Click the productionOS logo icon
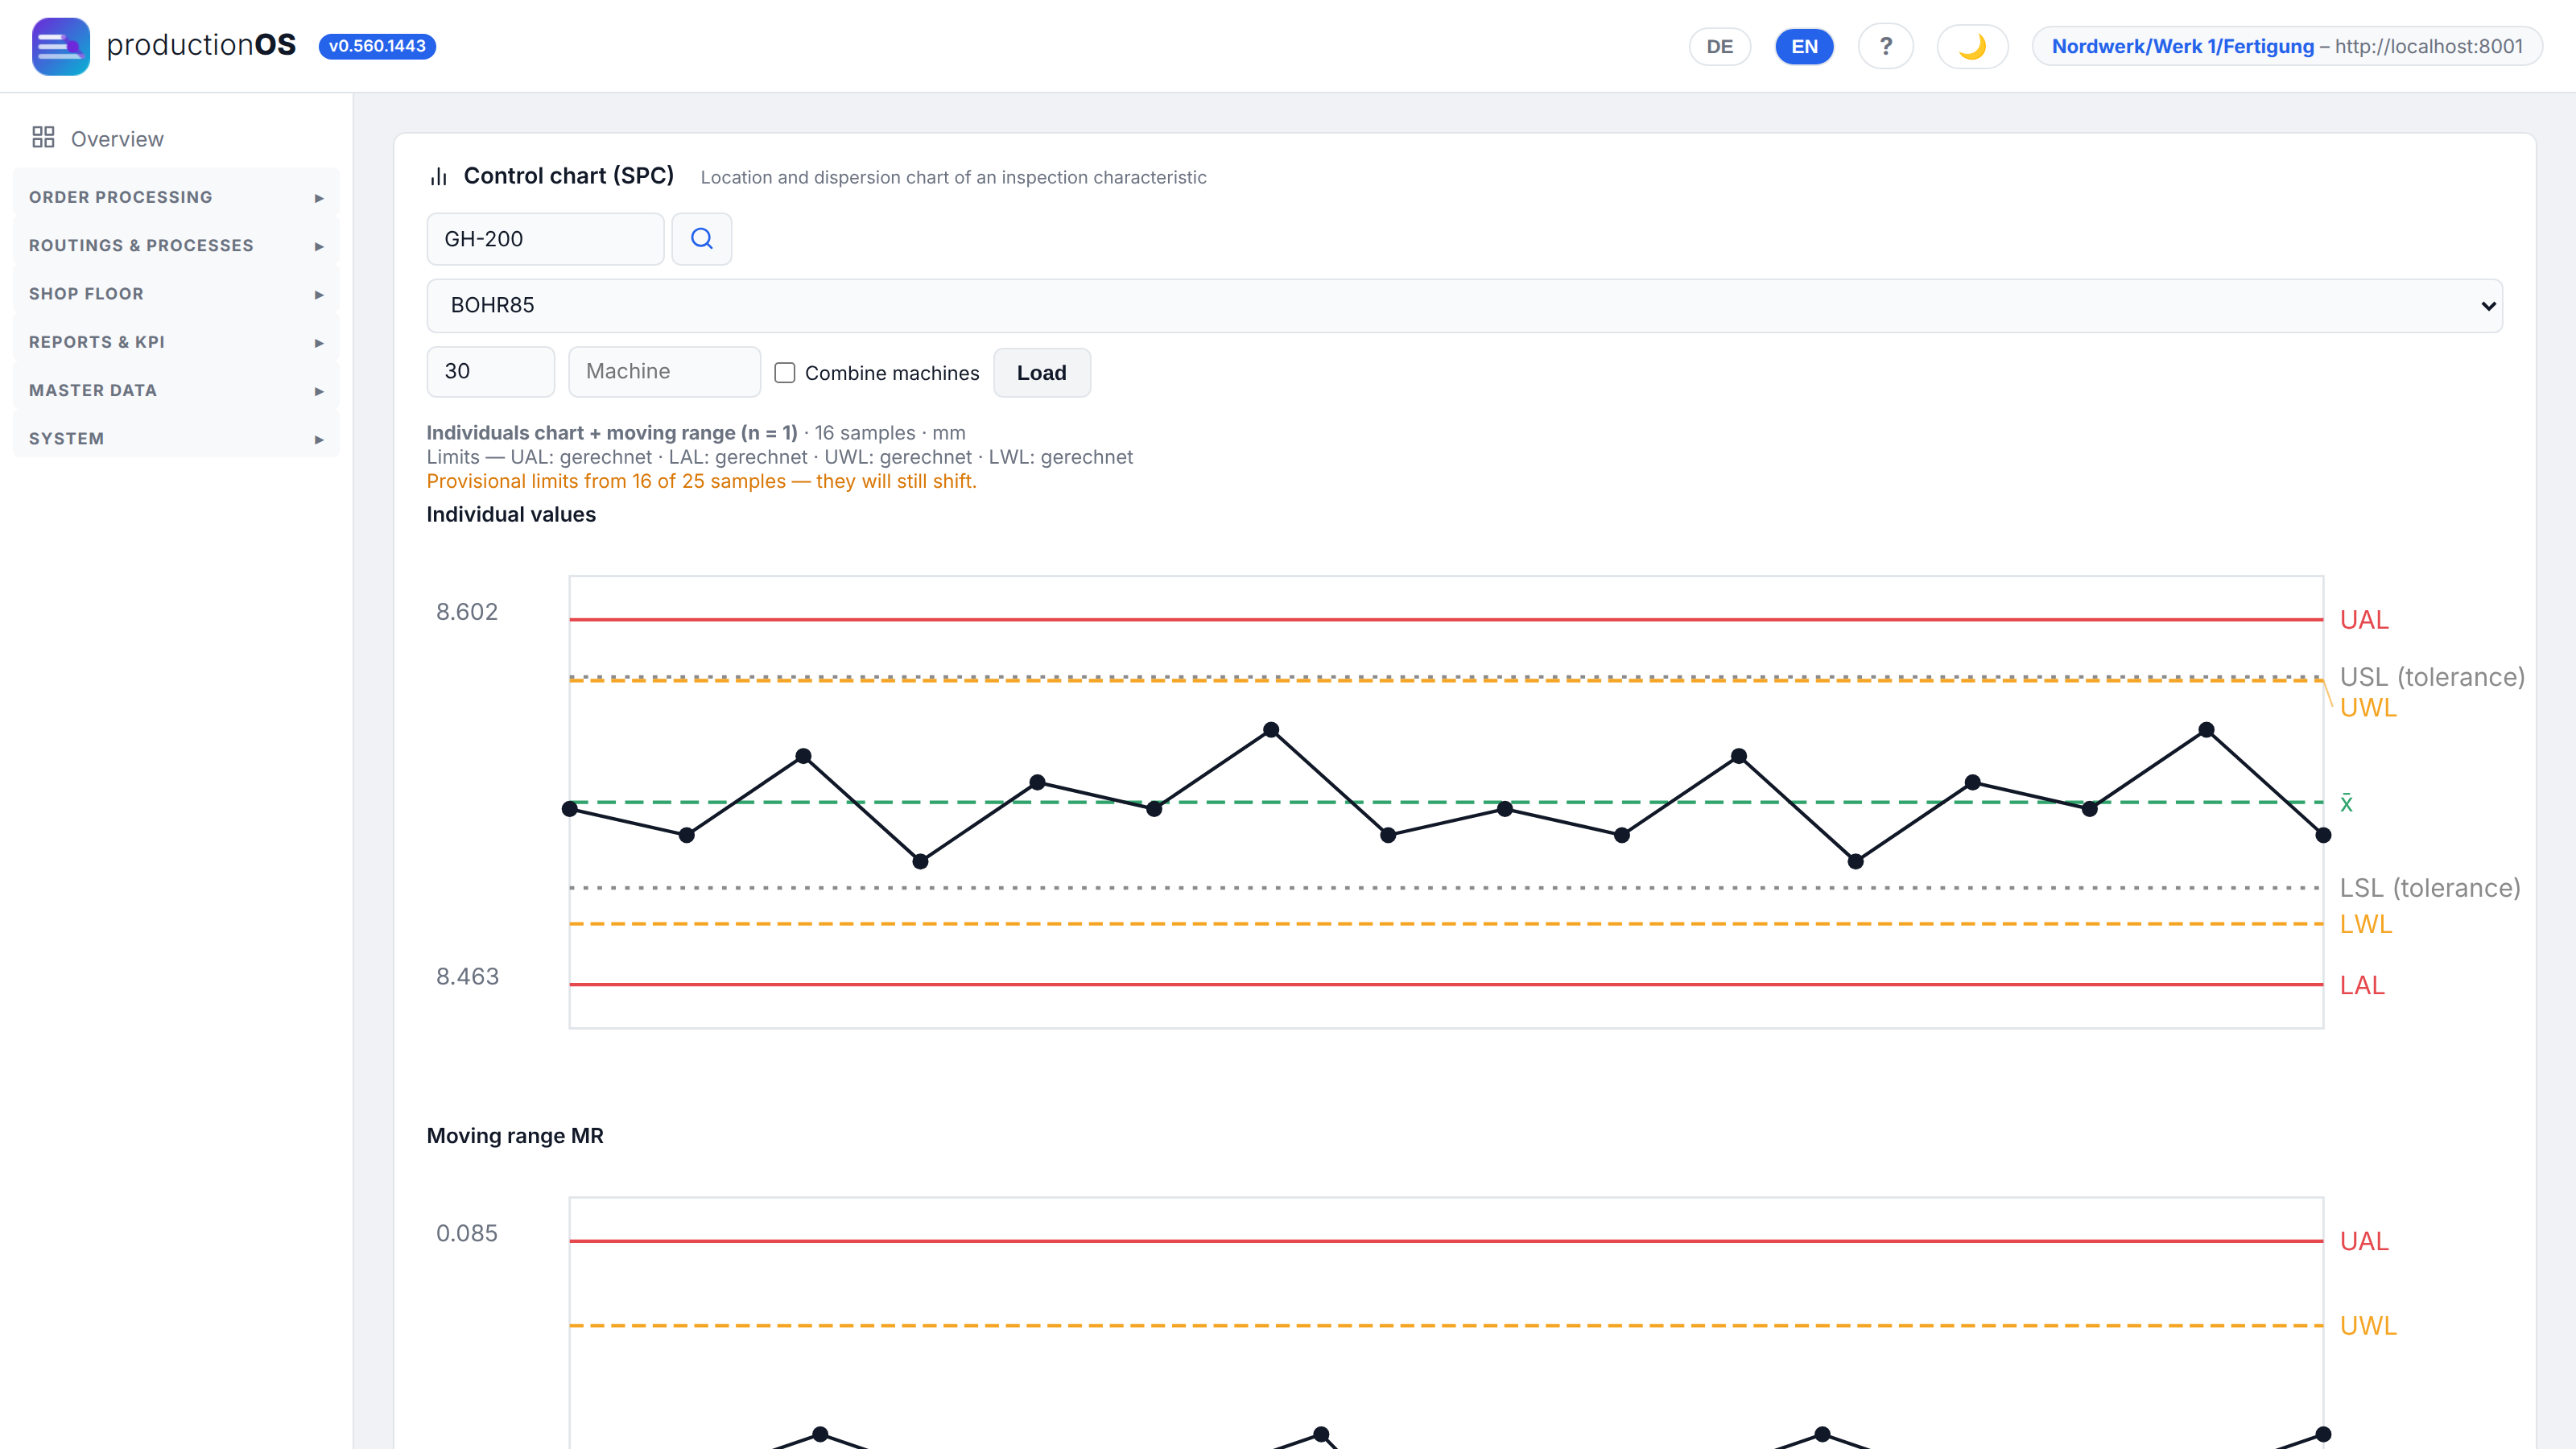The height and width of the screenshot is (1449, 2576). pos(60,46)
